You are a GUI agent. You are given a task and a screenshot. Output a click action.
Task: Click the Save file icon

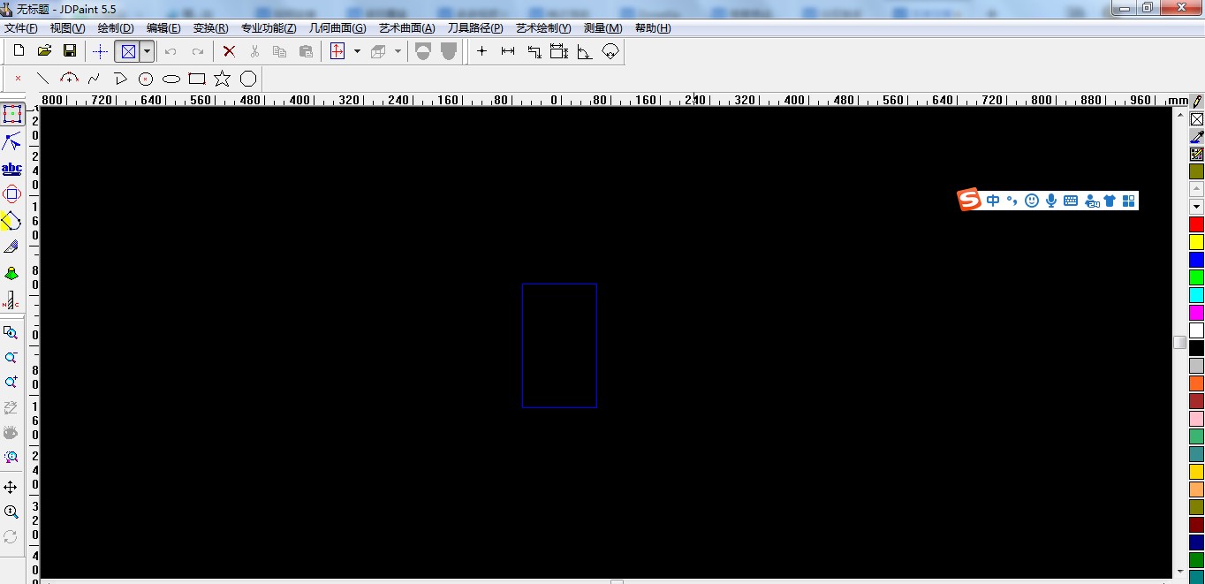coord(70,50)
